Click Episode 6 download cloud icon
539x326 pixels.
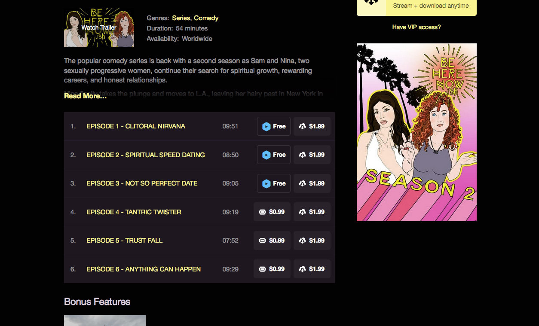(302, 269)
